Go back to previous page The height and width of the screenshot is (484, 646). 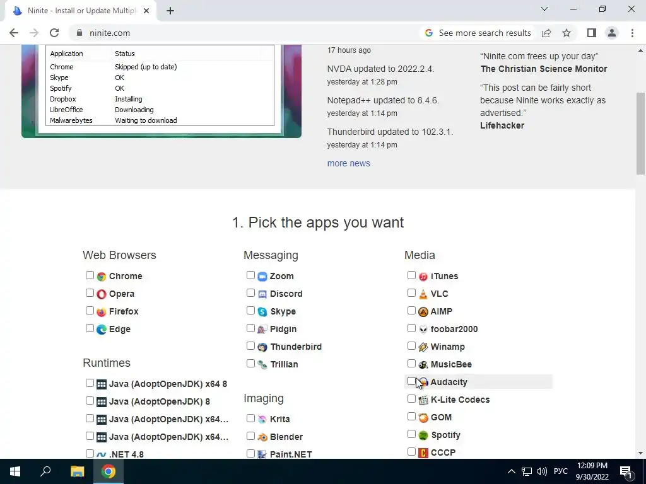(14, 33)
